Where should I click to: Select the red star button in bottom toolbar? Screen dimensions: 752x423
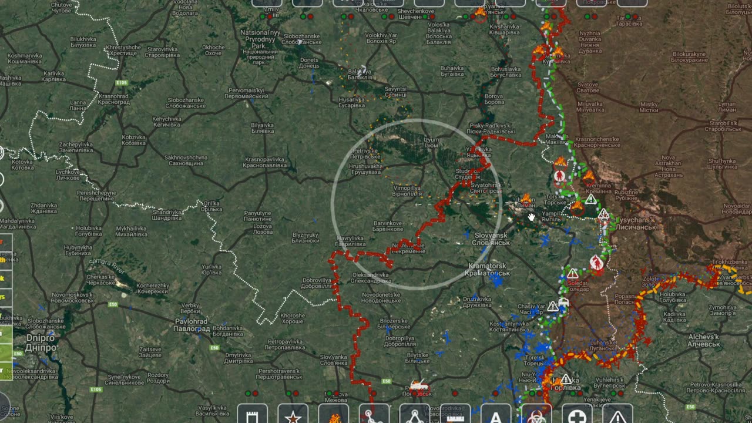coord(293,414)
